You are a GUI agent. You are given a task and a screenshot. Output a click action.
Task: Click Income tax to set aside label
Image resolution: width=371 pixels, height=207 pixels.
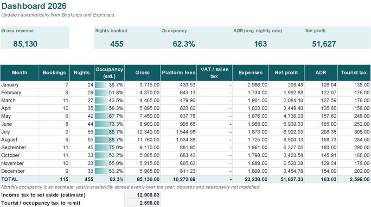pos(43,195)
